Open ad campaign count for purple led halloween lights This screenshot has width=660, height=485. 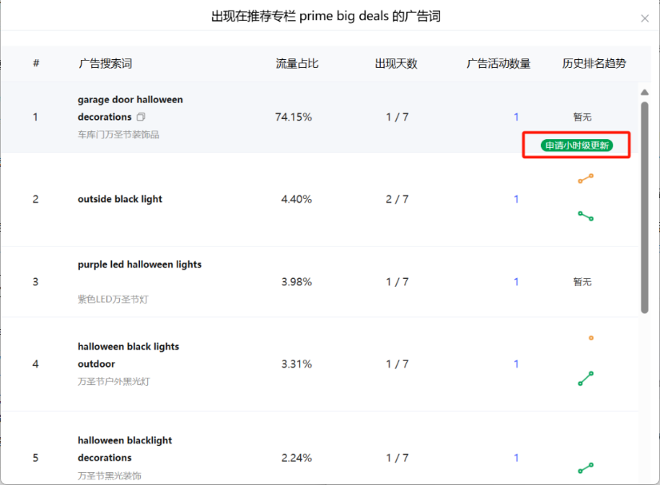click(516, 281)
